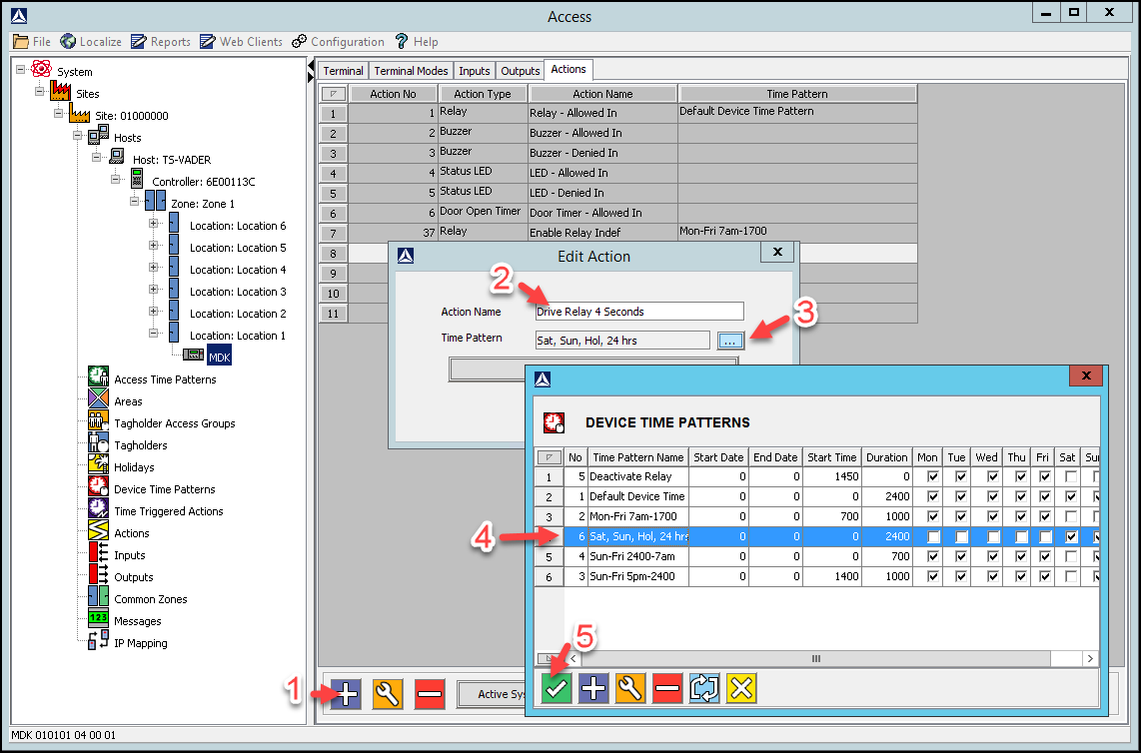Accept selection with green checkmark button
This screenshot has width=1141, height=753.
click(557, 687)
